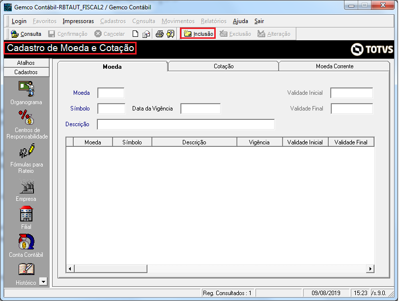
Task: Click the left arrow of the horizontal scrollbar
Action: click(x=70, y=269)
